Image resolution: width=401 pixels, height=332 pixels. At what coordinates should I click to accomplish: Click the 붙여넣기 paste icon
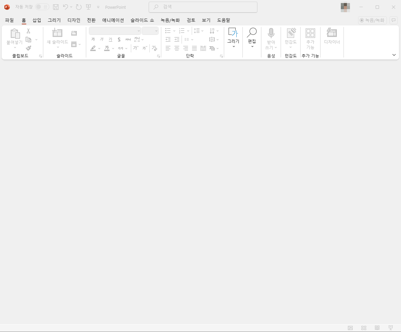[15, 34]
